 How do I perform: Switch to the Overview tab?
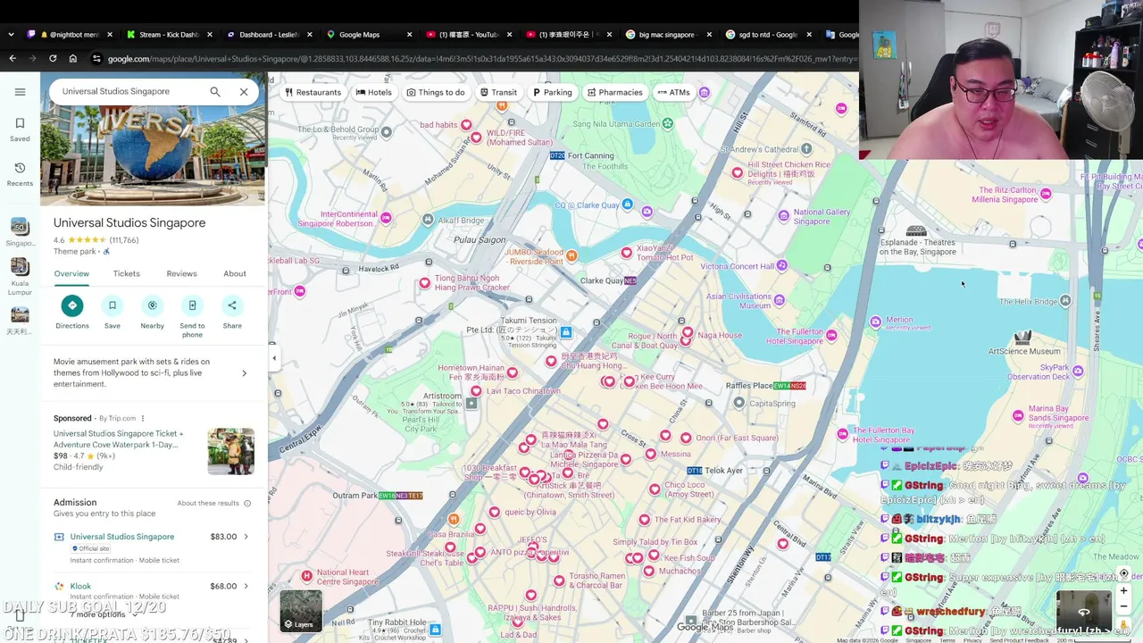[x=71, y=273]
